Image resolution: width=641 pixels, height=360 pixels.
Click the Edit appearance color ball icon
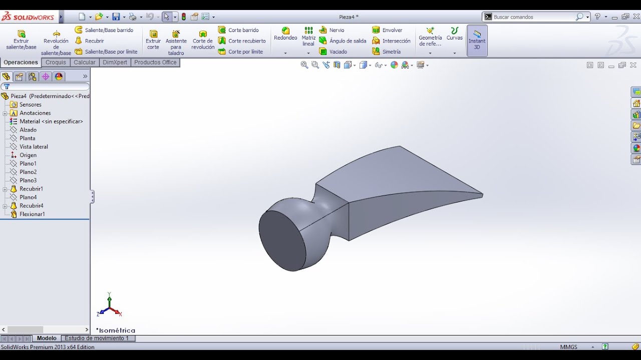(x=394, y=65)
